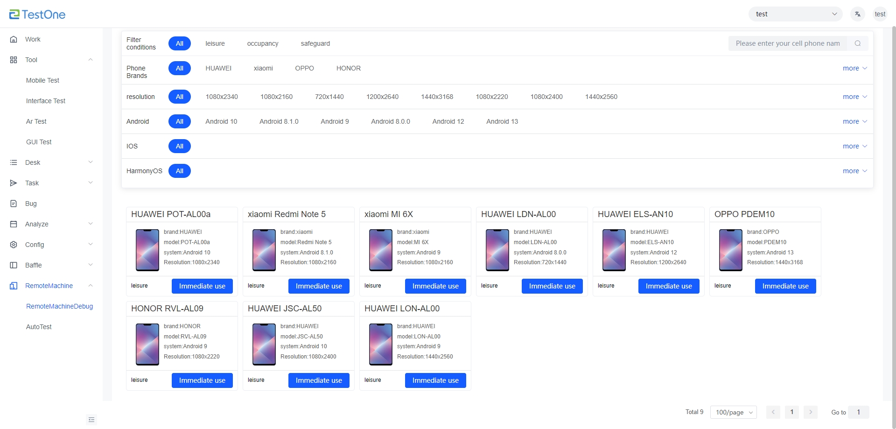
Task: Click the Desk list icon in sidebar
Action: pos(14,162)
